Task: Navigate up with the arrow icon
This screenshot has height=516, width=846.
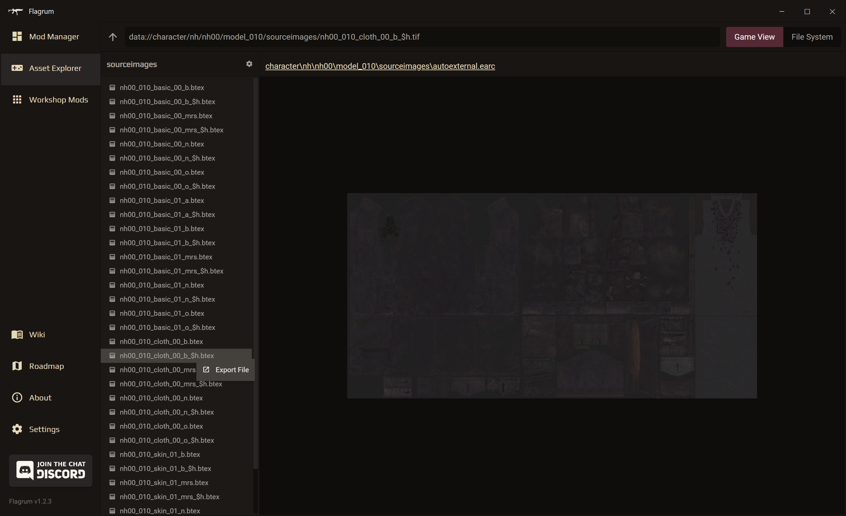Action: 112,37
